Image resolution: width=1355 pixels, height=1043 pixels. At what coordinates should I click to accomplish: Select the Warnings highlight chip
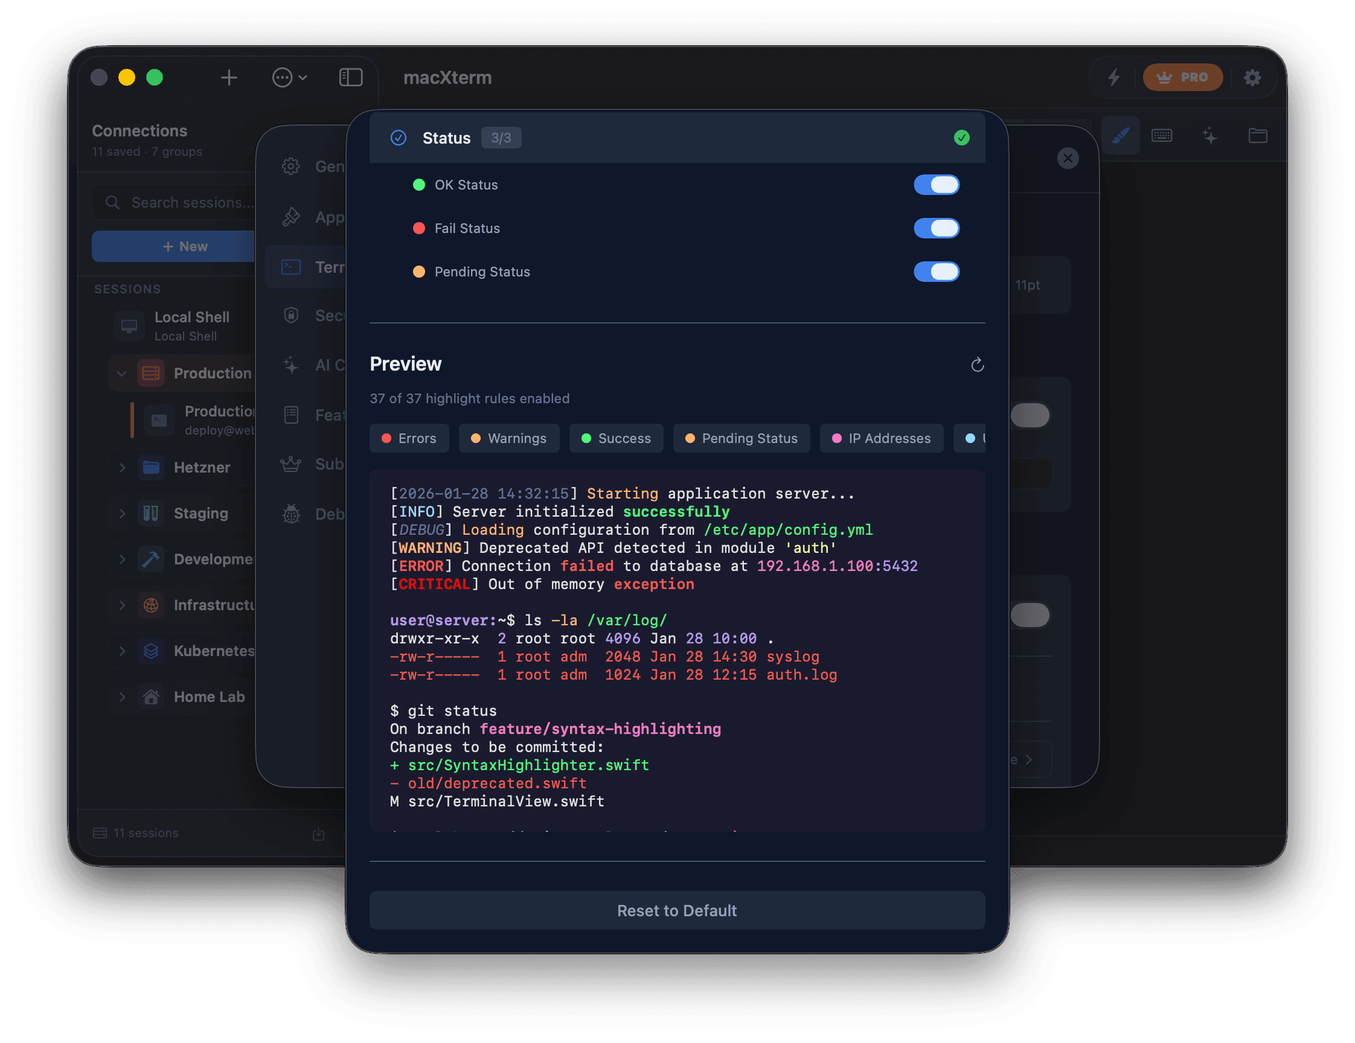coord(509,438)
